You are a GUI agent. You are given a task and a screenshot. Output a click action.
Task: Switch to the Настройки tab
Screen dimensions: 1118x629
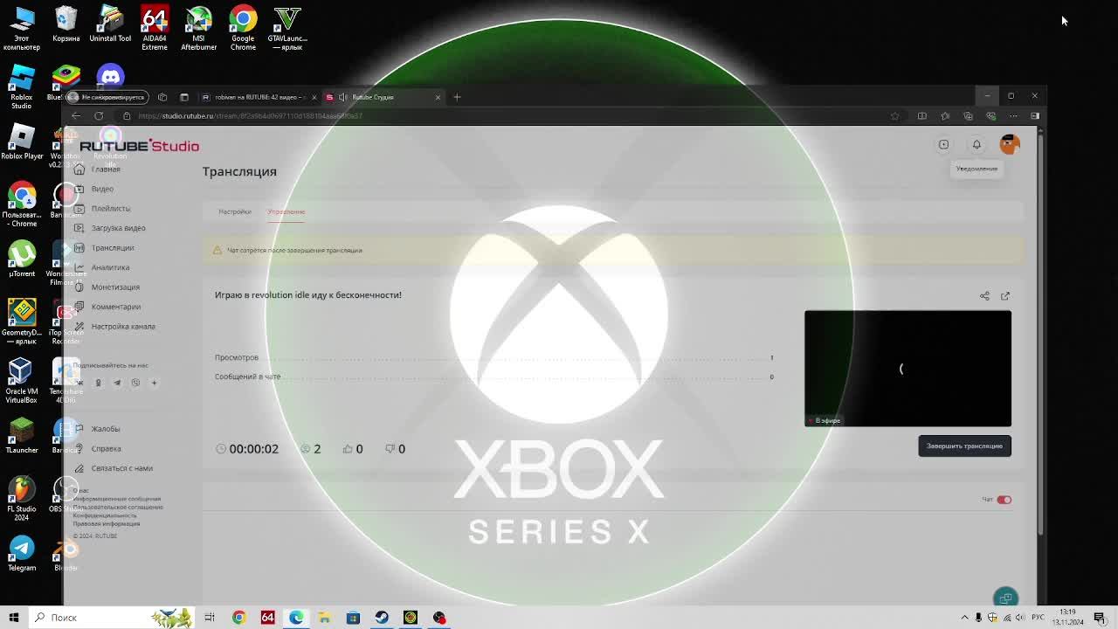pos(235,211)
